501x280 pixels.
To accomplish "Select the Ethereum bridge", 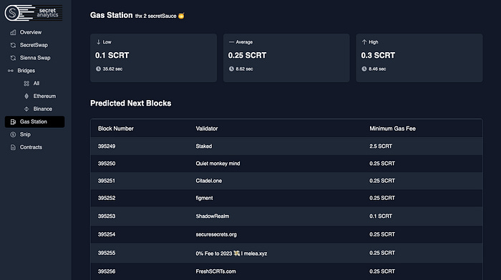I will coord(44,96).
